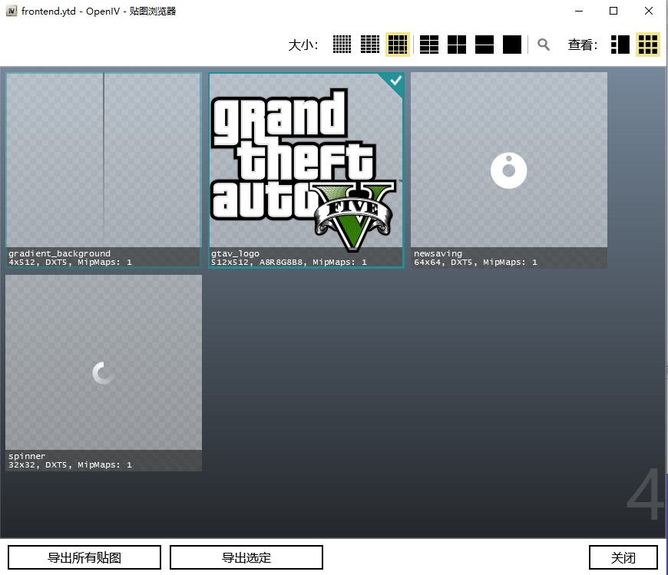The image size is (668, 575).
Task: Uncheck the checkmark on gtav_logo
Action: click(x=395, y=81)
